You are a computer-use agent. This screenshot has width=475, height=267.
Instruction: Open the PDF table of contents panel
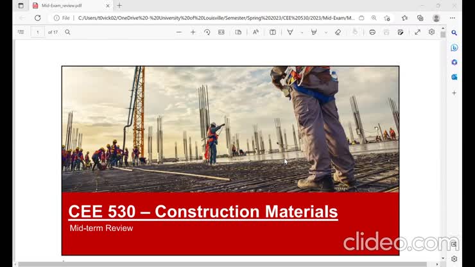[x=21, y=32]
